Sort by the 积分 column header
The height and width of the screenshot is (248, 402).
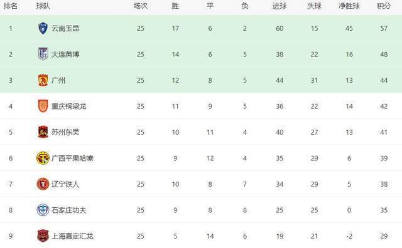pos(384,6)
